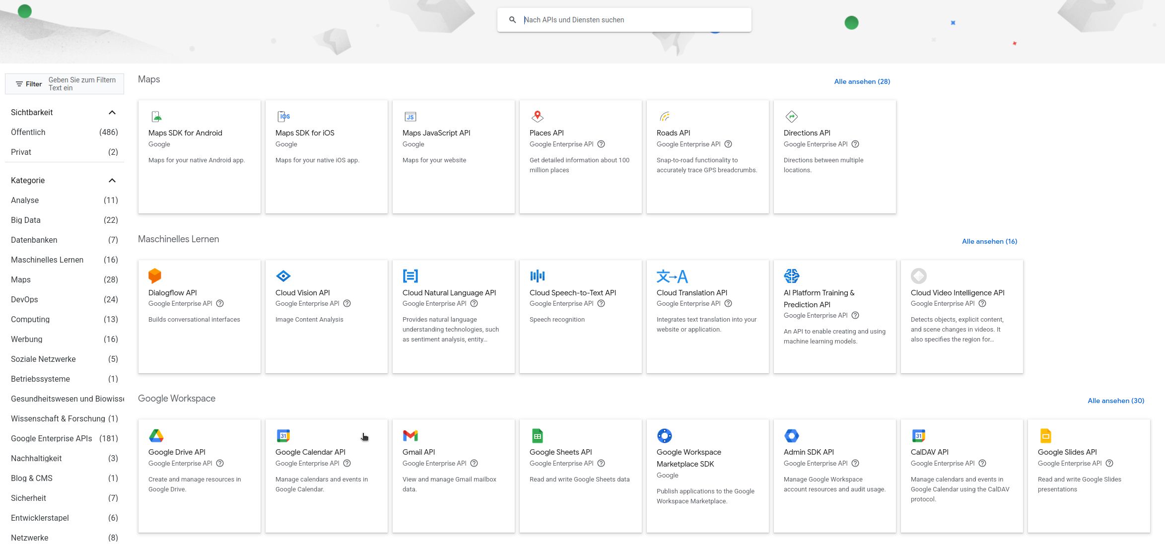1165x550 pixels.
Task: Collapse the Kategorie filter section
Action: 112,180
